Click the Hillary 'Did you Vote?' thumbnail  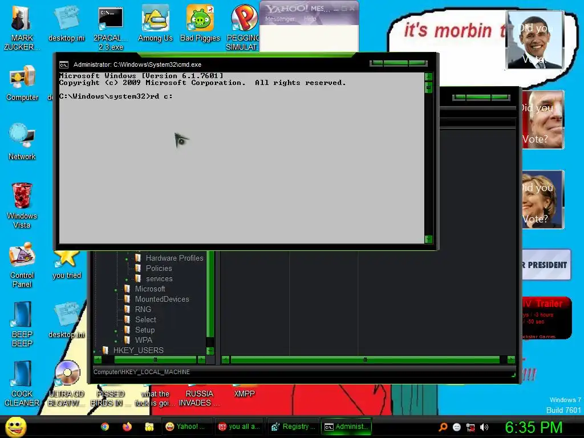coord(543,199)
